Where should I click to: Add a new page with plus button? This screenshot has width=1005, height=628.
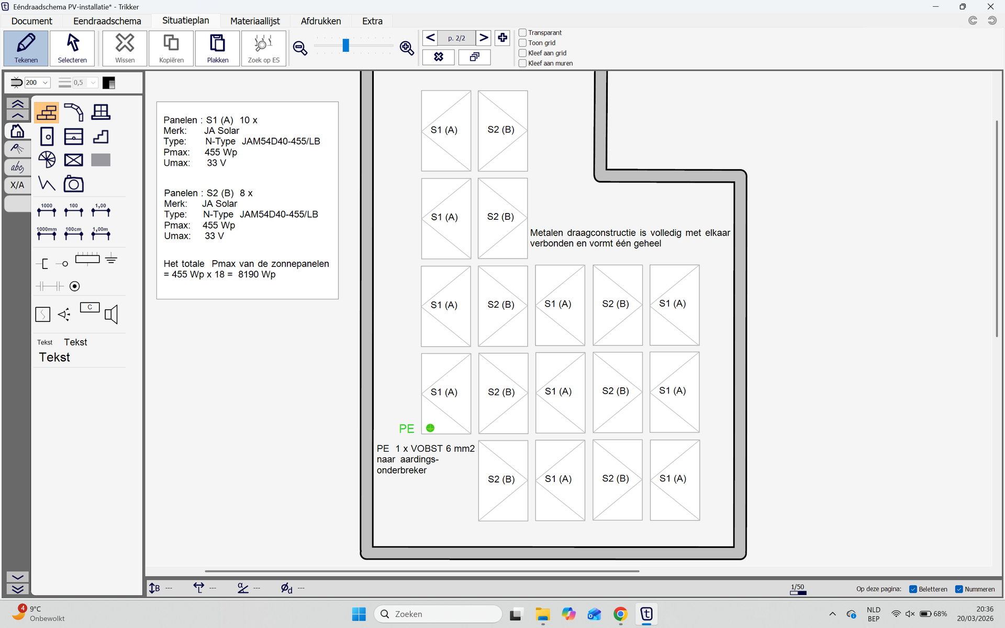[502, 38]
